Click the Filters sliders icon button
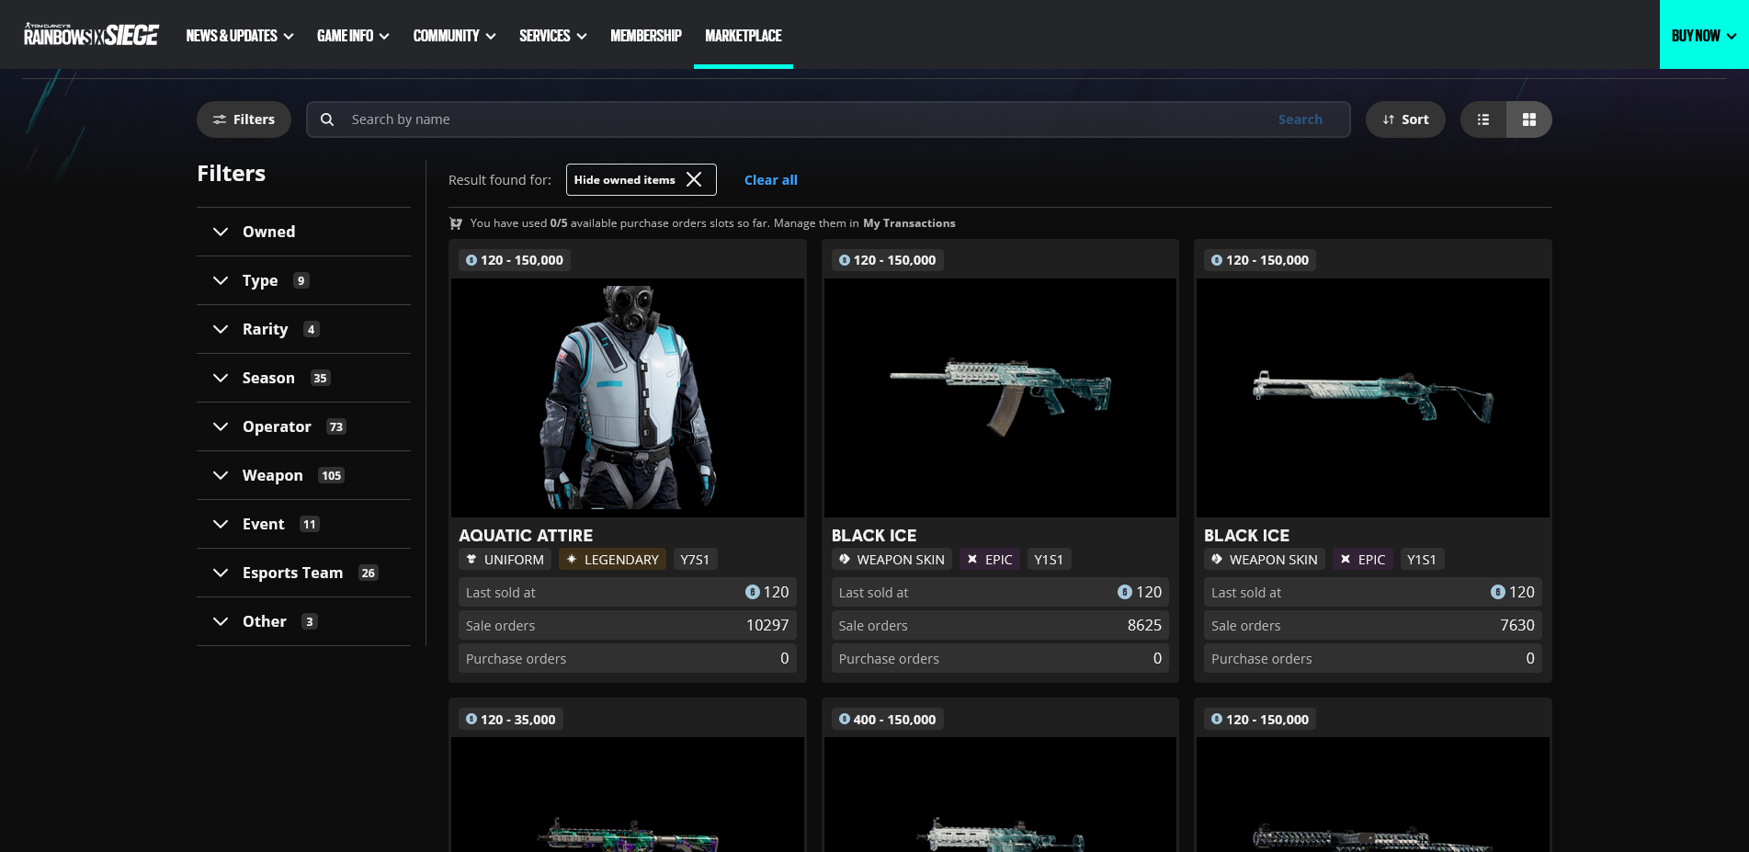Viewport: 1749px width, 852px height. coord(244,119)
